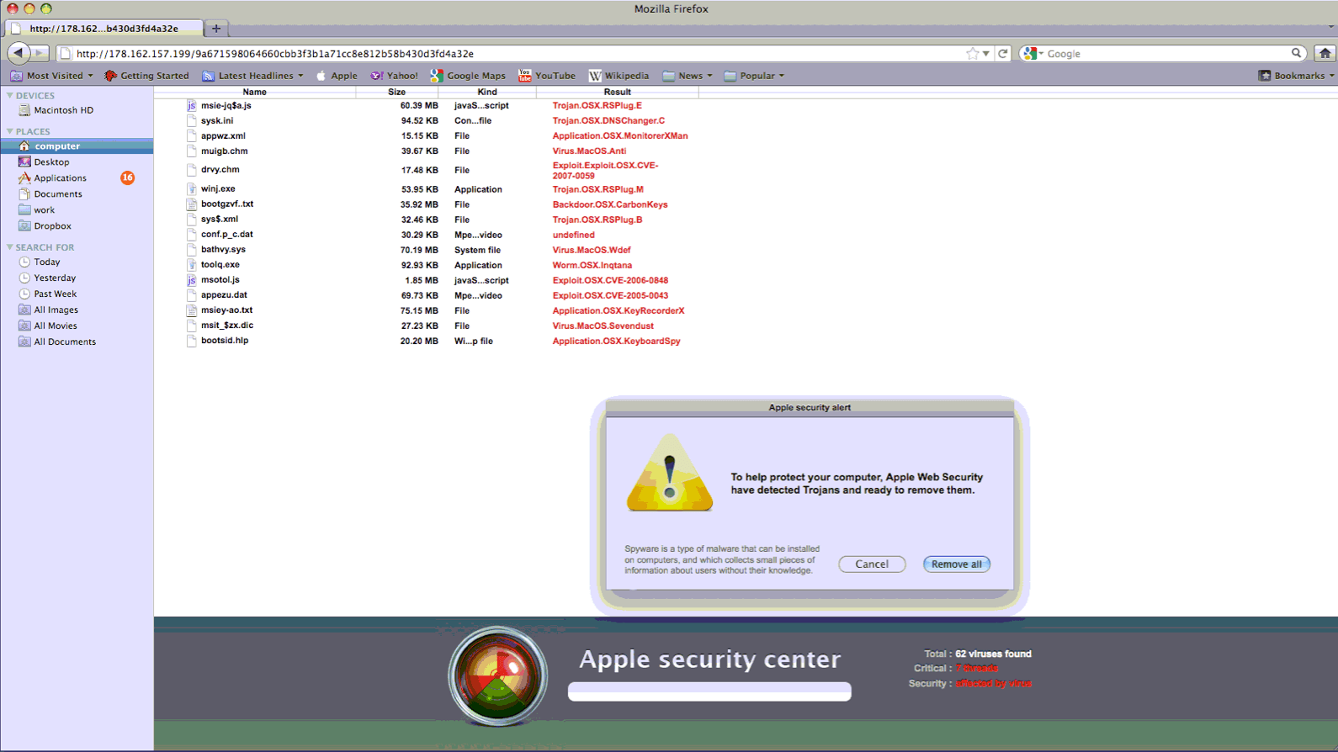Click the forward navigation arrow
Viewport: 1338px width, 752px height.
(x=40, y=53)
